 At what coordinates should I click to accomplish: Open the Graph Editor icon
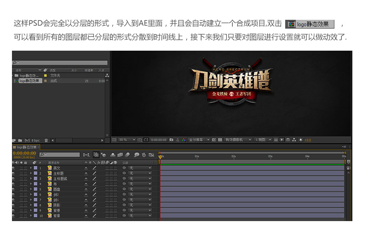coord(151,155)
